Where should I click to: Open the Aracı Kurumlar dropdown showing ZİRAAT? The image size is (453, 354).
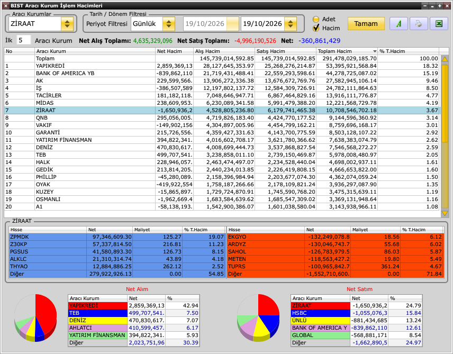tap(67, 24)
